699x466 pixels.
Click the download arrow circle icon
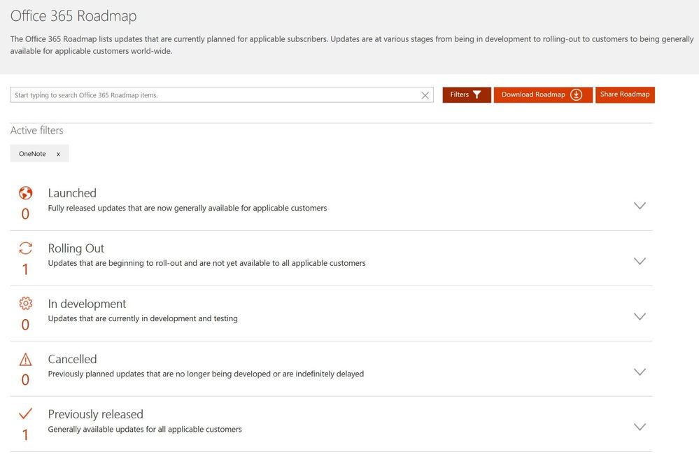point(577,95)
